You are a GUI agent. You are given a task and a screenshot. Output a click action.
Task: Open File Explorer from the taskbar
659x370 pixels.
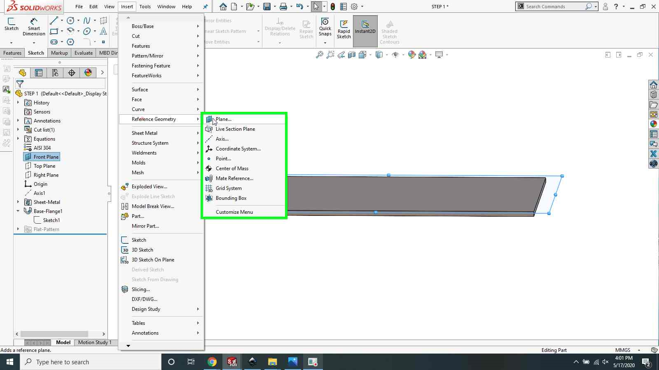pos(272,362)
